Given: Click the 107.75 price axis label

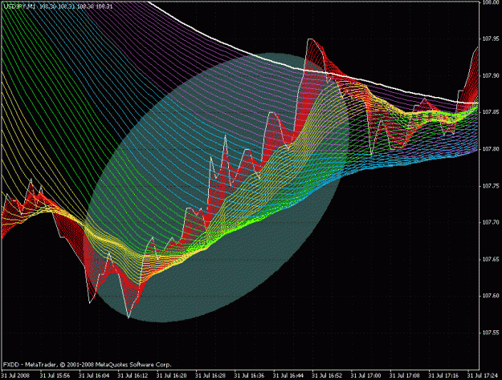Looking at the screenshot, I should point(491,186).
